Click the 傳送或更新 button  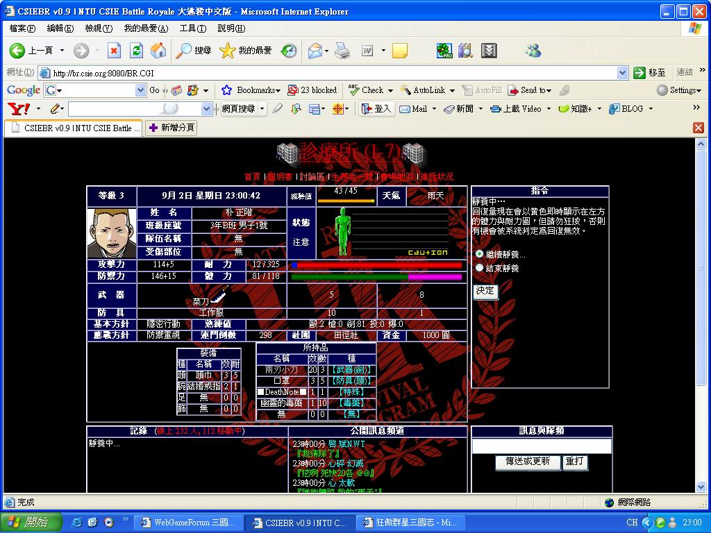point(528,462)
